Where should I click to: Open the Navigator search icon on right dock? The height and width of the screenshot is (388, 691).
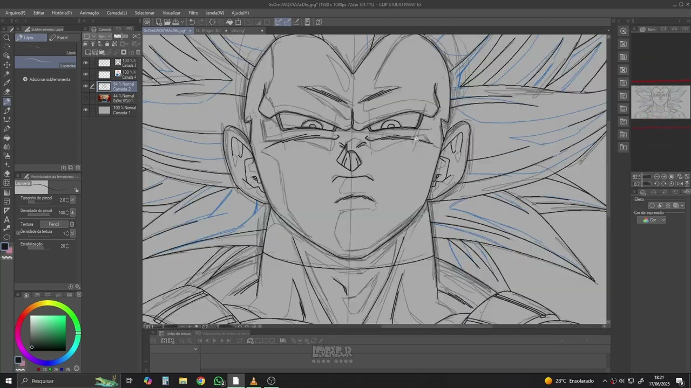[624, 31]
